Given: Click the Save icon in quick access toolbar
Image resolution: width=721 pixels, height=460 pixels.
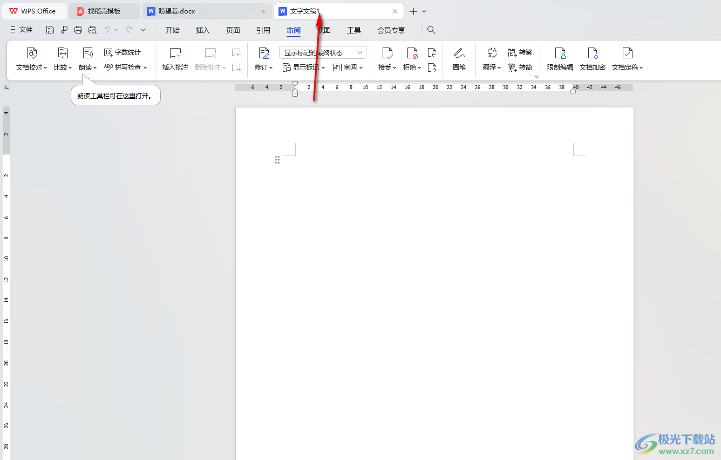Looking at the screenshot, I should click(50, 30).
